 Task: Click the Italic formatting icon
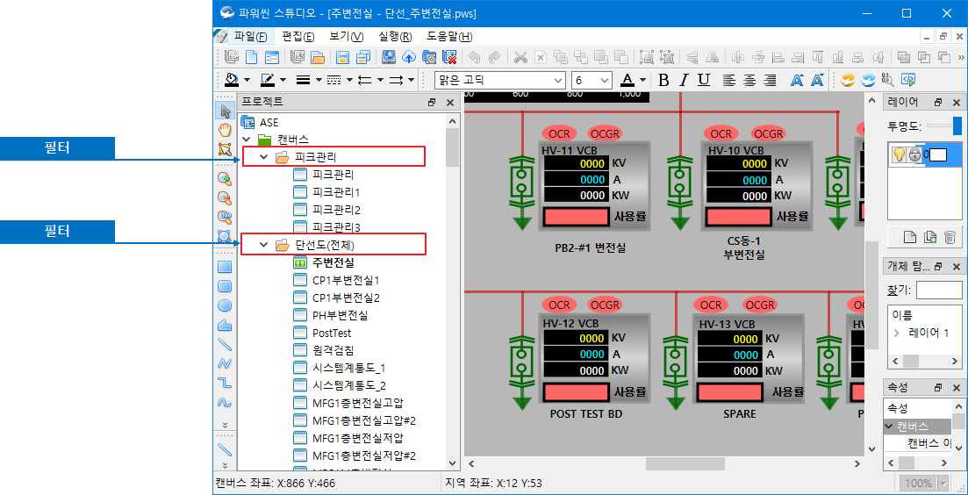(x=684, y=80)
